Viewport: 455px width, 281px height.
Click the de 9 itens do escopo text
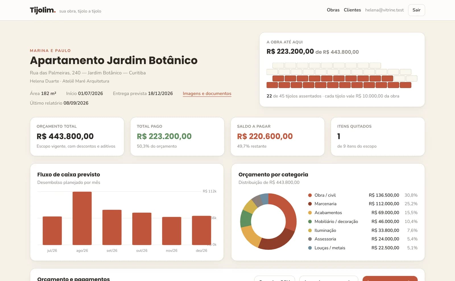[357, 146]
